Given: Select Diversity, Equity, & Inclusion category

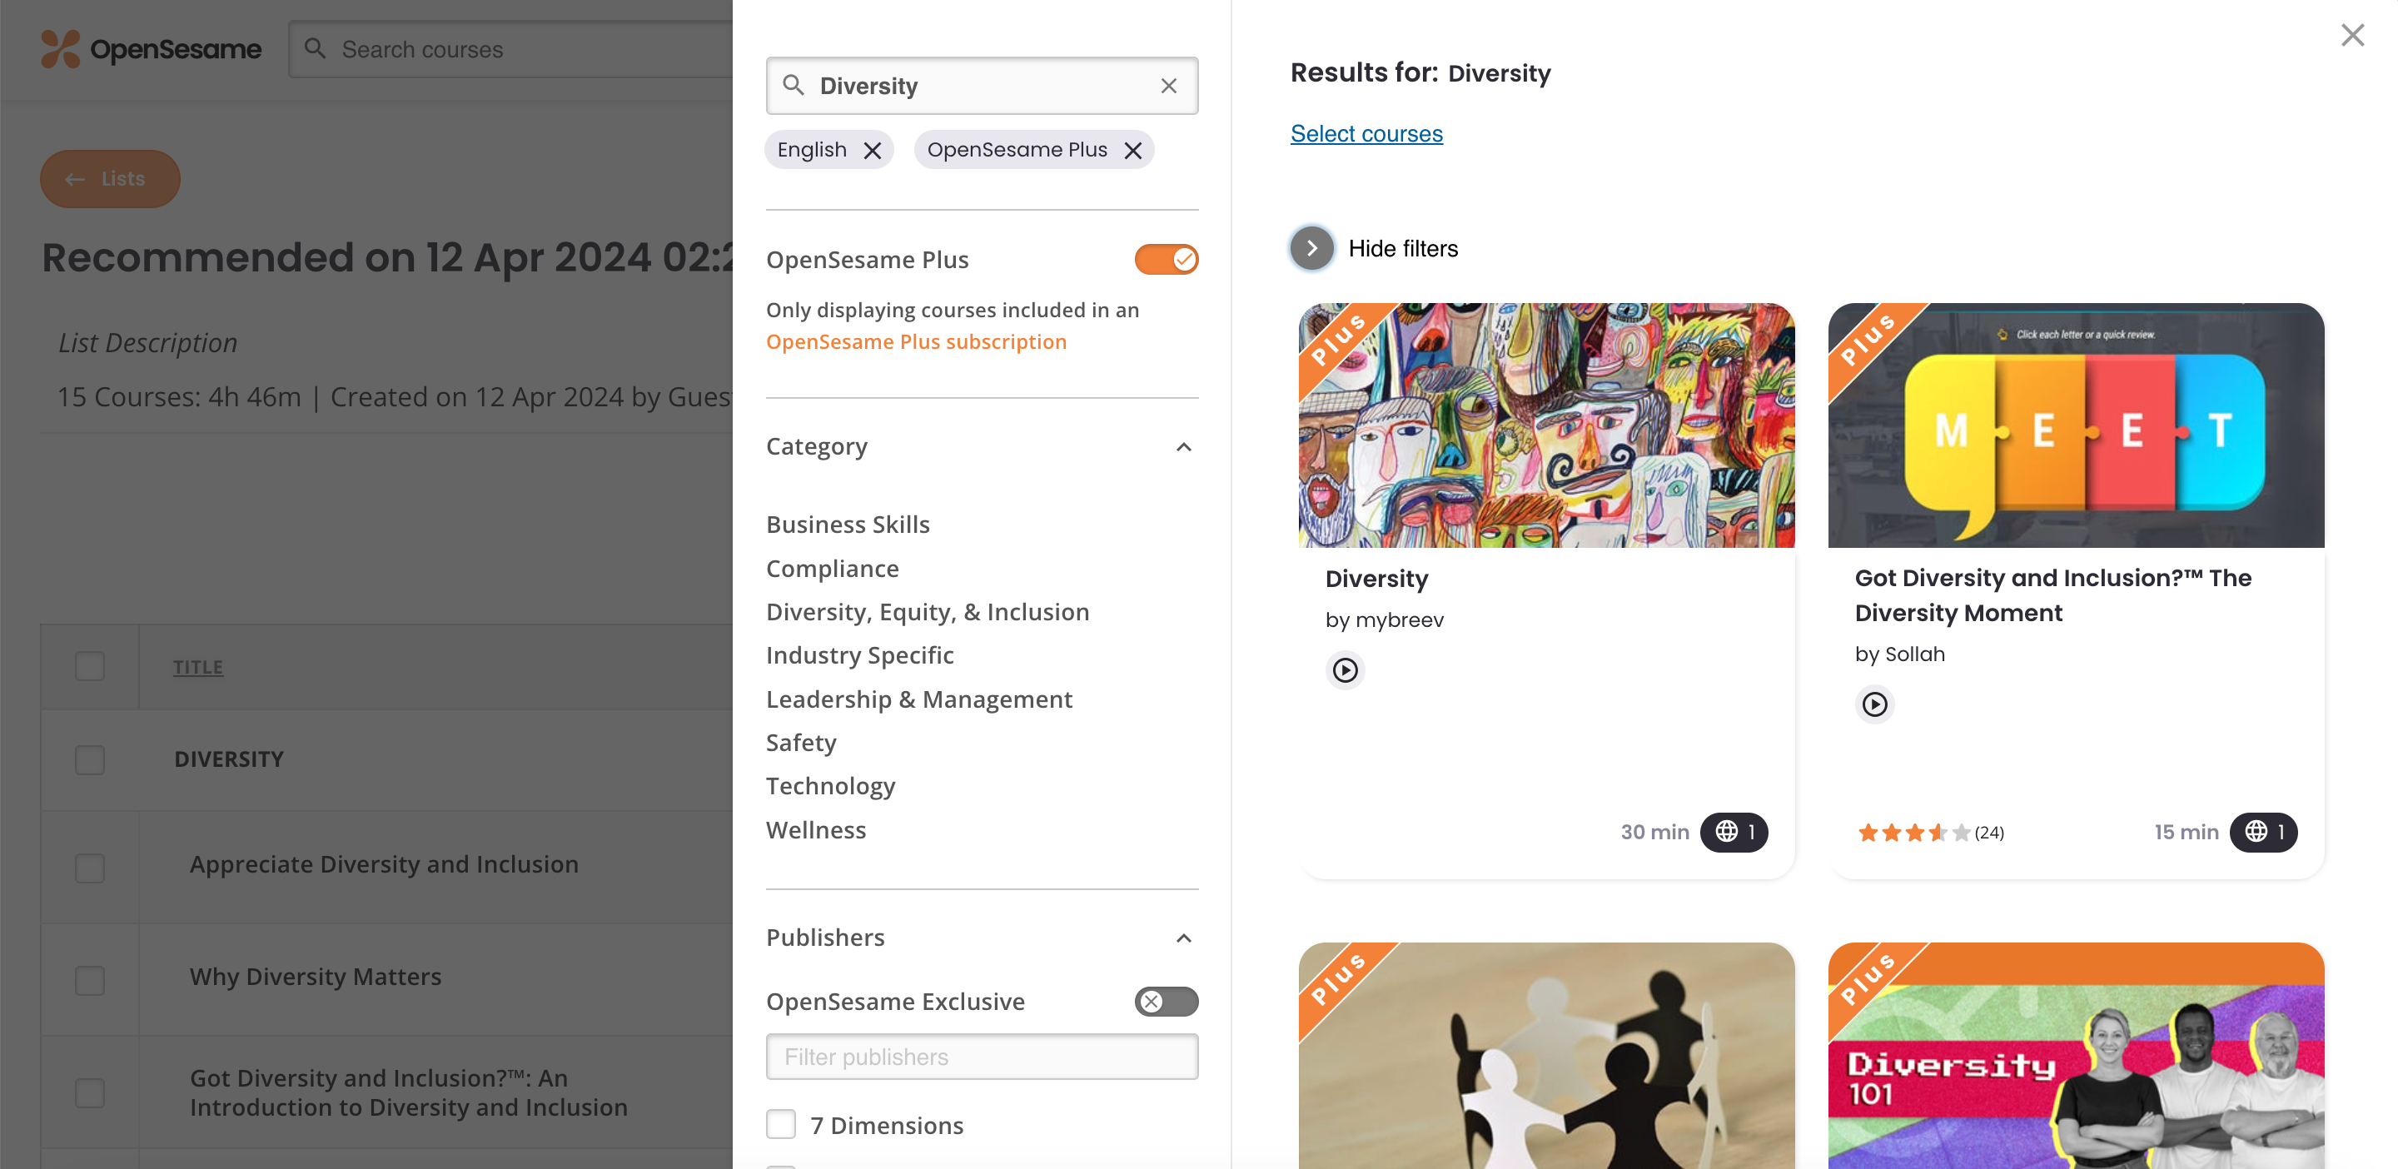Looking at the screenshot, I should click(928, 613).
